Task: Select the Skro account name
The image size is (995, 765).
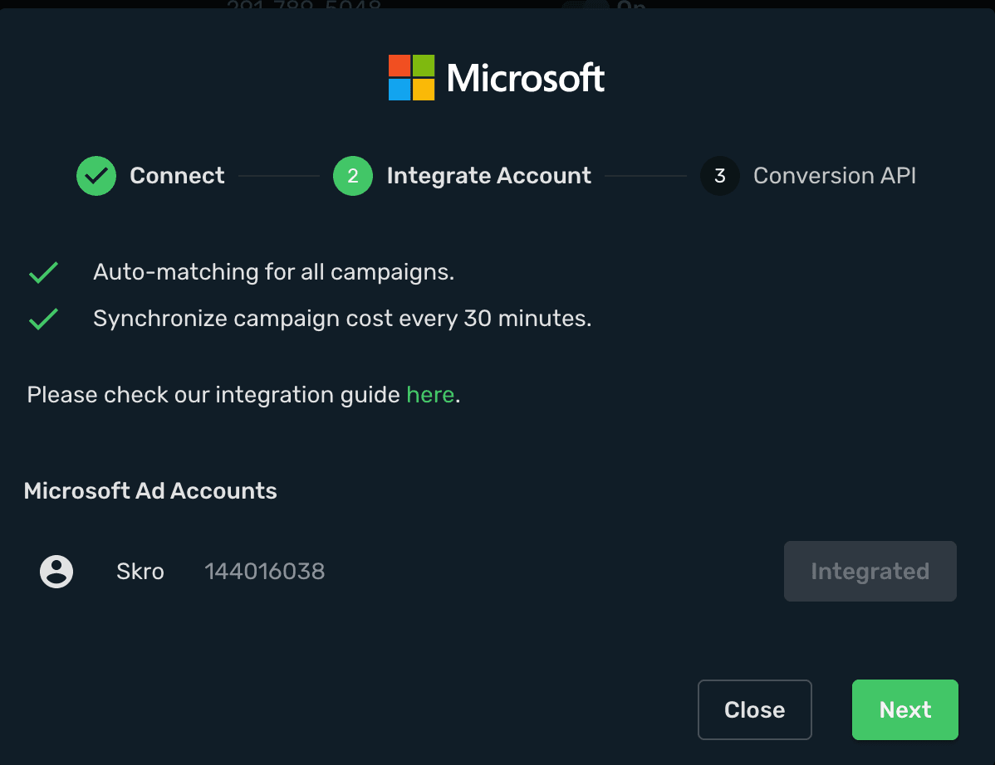Action: (x=140, y=572)
